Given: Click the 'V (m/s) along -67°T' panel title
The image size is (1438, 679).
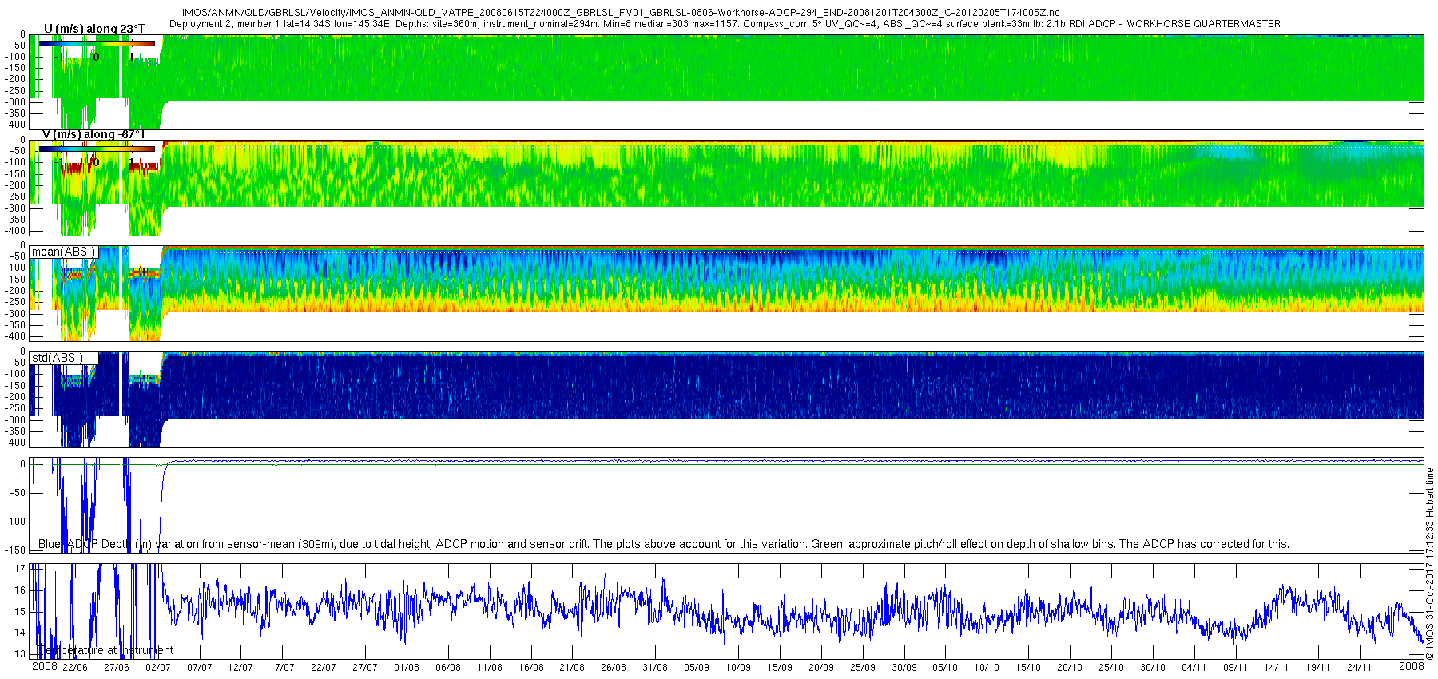Looking at the screenshot, I should (93, 134).
